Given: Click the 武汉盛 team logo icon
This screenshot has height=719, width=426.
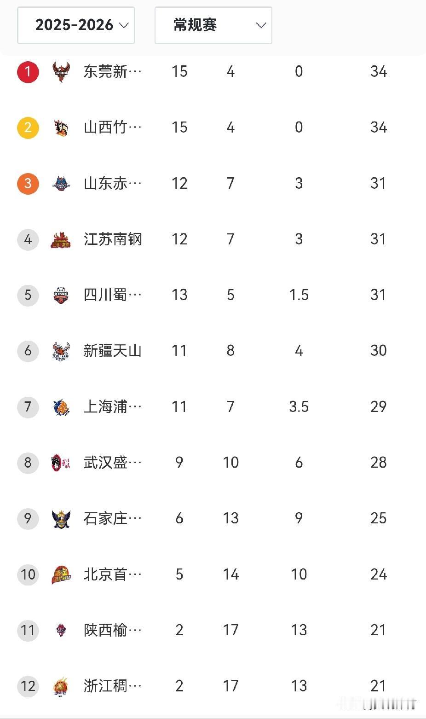Looking at the screenshot, I should 61,463.
